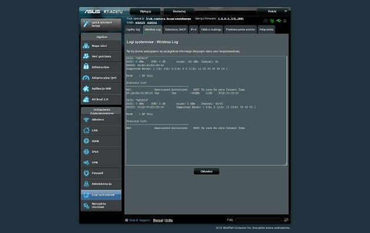Click the FAQ search magnifier icon
Screen dimensions: 370x233
click(286, 220)
